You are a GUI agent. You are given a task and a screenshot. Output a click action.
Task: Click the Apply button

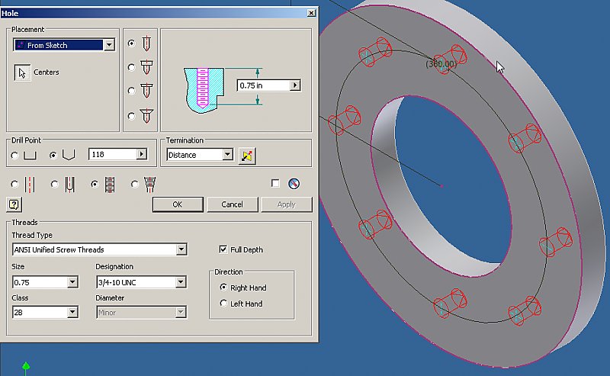287,204
